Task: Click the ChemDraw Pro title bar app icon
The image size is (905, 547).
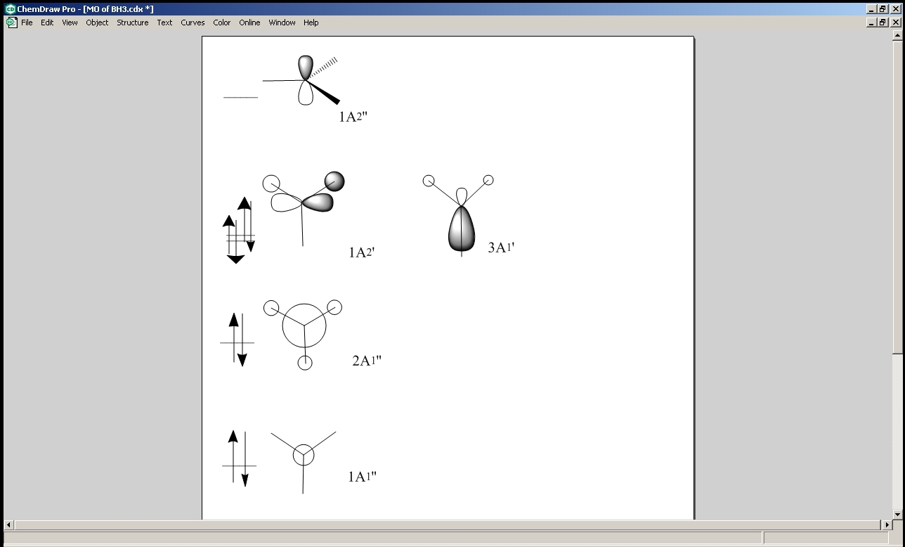Action: tap(11, 9)
